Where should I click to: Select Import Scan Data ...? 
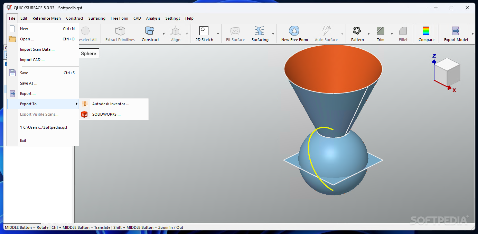[43, 49]
